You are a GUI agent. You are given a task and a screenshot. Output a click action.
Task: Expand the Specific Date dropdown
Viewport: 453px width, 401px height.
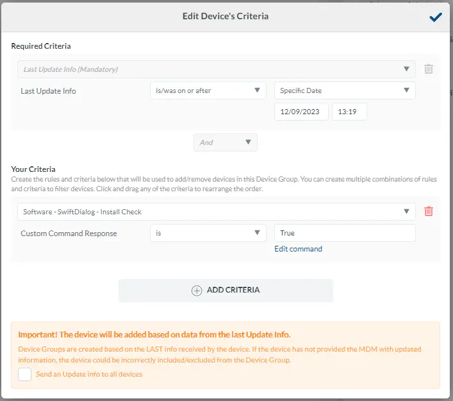click(344, 90)
